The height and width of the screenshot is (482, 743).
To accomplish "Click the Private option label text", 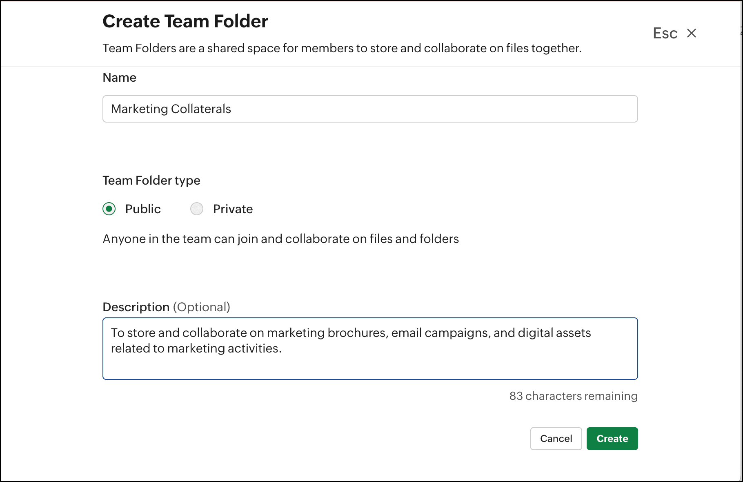I will coord(233,209).
